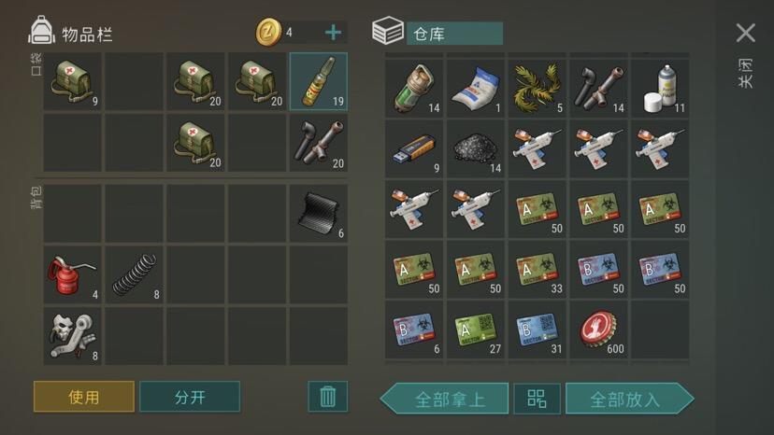
Task: Select the 仓库 storage name field
Action: pos(454,34)
